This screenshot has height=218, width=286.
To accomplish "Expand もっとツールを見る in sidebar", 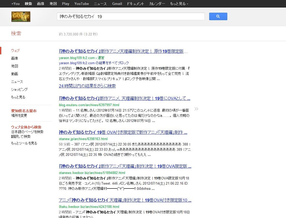I will pyautogui.click(x=24, y=143).
